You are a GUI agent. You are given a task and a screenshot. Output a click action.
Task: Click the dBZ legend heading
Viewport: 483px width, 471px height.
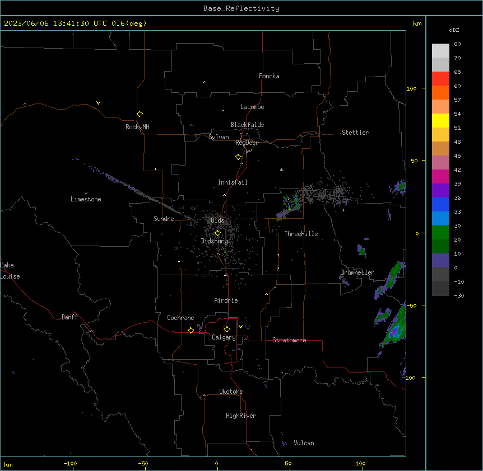pyautogui.click(x=454, y=30)
